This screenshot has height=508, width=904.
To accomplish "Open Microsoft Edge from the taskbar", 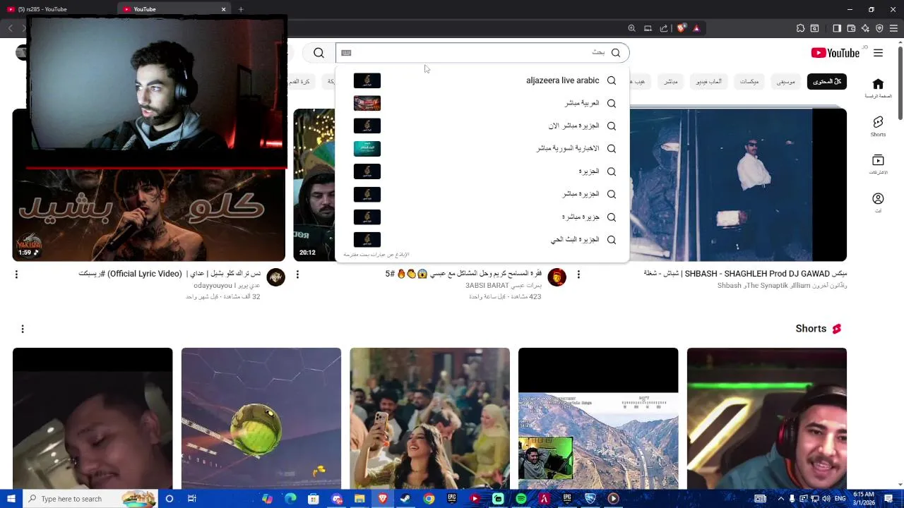I will (x=290, y=499).
